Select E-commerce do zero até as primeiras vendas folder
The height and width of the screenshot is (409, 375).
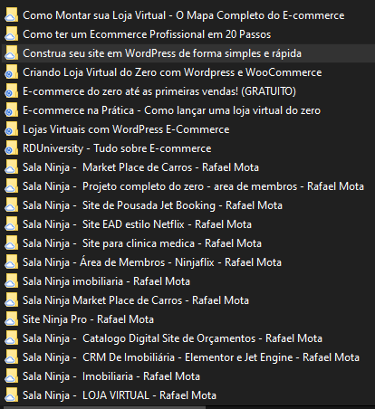pos(159,91)
